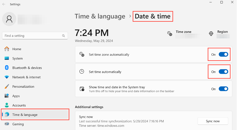Screen dimensions: 237x130
Task: Click the Find a setting search box
Action: pyautogui.click(x=35, y=36)
